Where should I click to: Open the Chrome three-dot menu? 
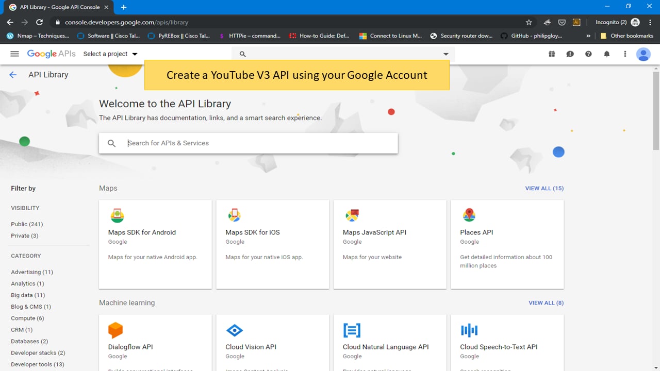650,22
